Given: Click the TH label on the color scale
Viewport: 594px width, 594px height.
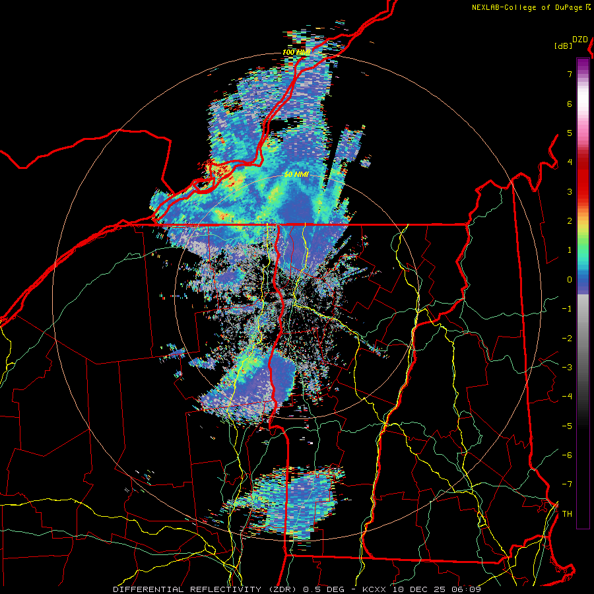Looking at the screenshot, I should [567, 514].
